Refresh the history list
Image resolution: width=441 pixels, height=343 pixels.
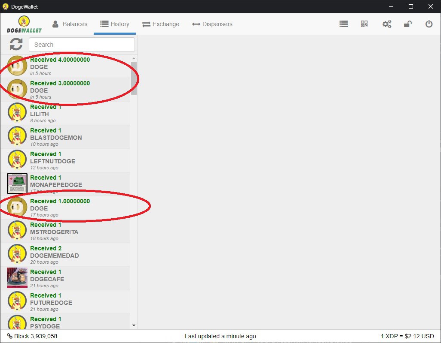click(x=16, y=44)
